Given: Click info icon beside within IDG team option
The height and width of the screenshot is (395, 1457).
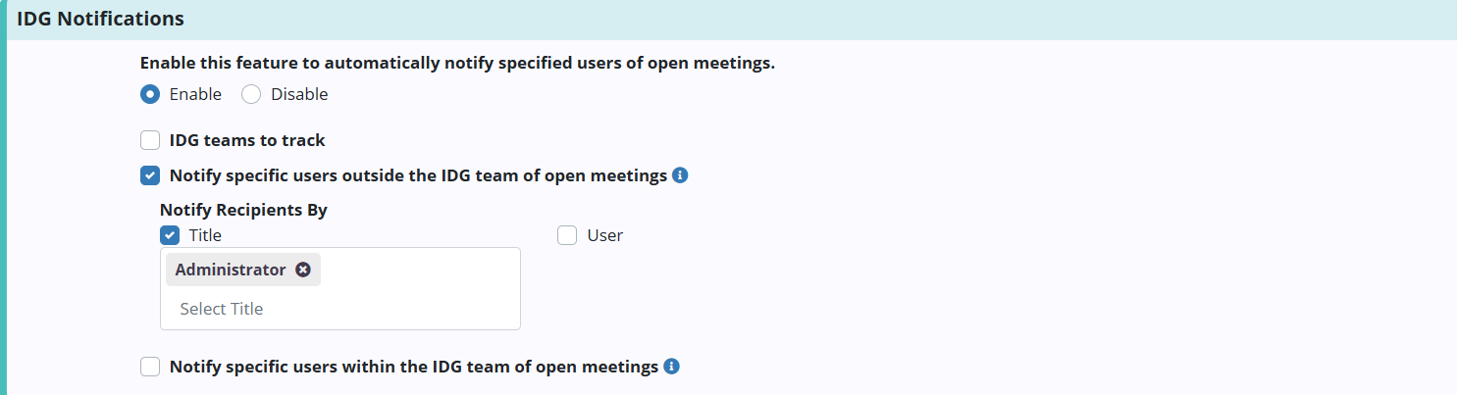Looking at the screenshot, I should pyautogui.click(x=671, y=367).
